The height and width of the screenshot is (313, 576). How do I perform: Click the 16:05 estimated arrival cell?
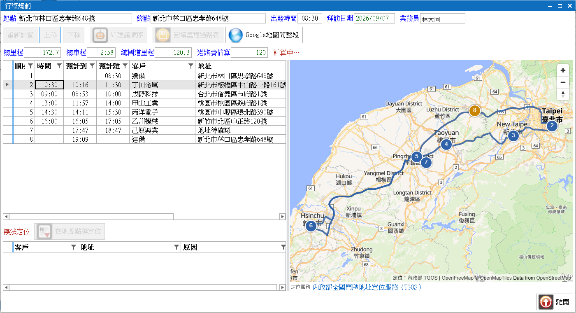point(80,121)
